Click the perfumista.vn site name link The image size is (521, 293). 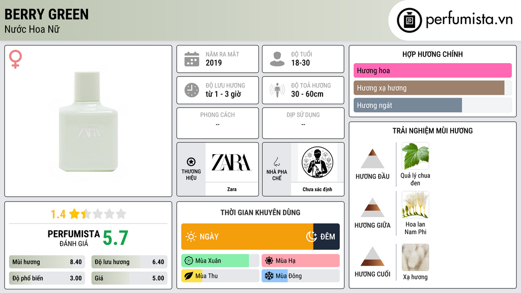pyautogui.click(x=469, y=19)
